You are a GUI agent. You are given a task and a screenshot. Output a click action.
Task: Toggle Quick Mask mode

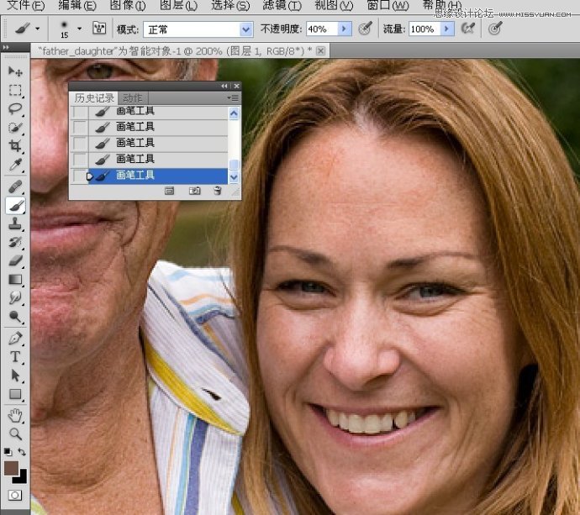(15, 496)
